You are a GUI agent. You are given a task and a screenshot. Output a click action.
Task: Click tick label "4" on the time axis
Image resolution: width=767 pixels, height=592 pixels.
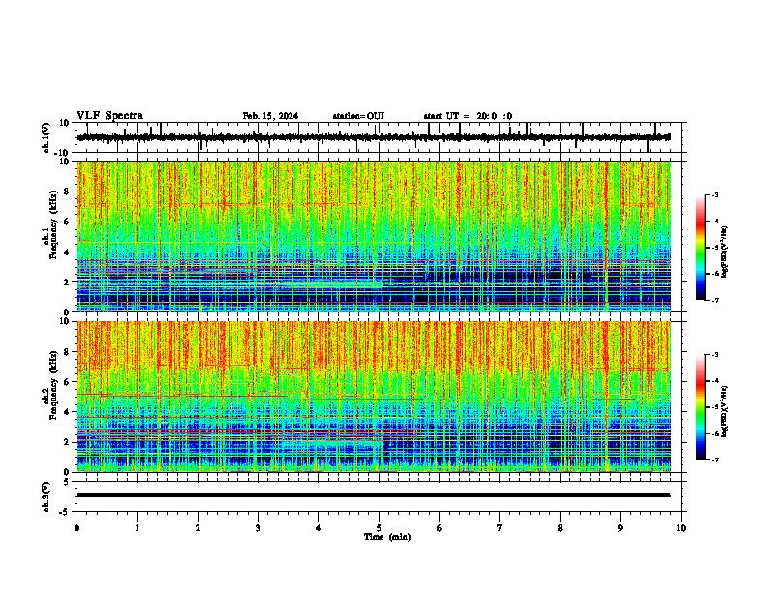[x=319, y=528]
